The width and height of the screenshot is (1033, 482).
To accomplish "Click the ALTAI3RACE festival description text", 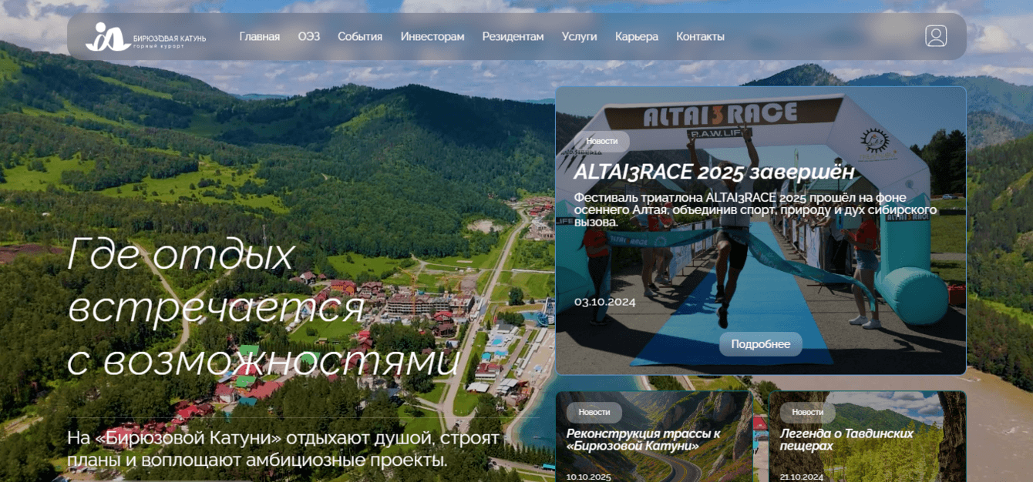I will pos(755,209).
